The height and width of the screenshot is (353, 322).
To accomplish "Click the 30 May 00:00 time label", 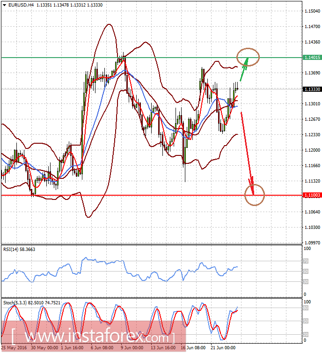I will [x=44, y=348].
